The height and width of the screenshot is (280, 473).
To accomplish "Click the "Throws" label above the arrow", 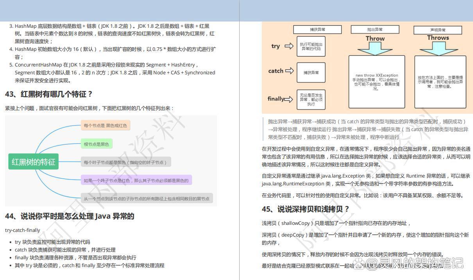I will 438,38.
